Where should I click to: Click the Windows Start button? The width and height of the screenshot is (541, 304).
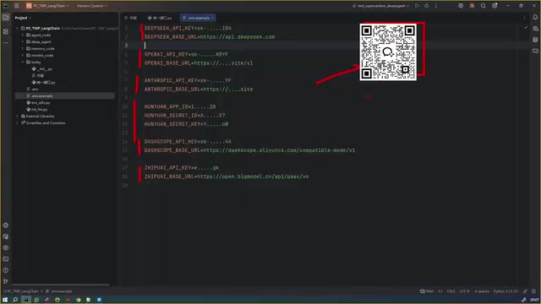click(5, 300)
